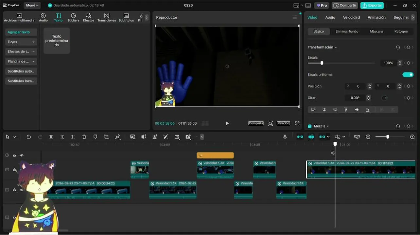Expand the Mezcla section arrow
The width and height of the screenshot is (420, 235).
(328, 126)
